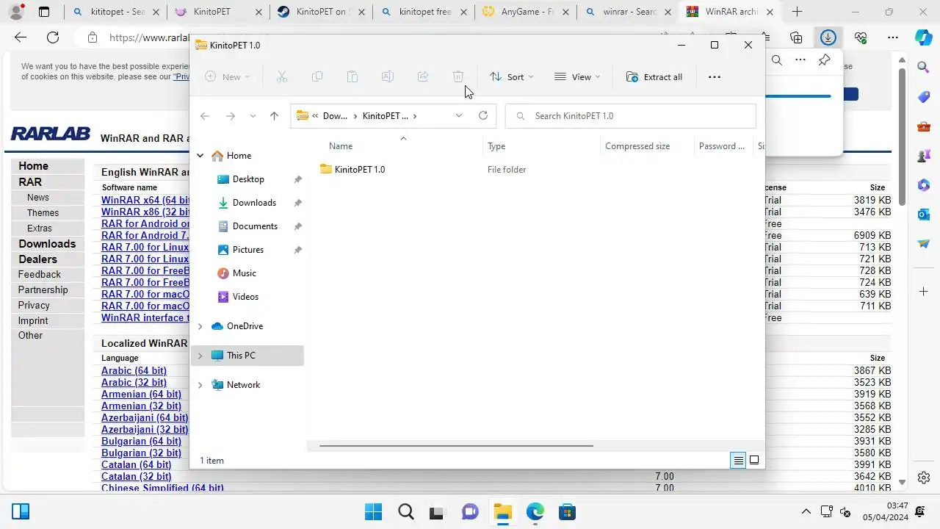Screen dimensions: 940x529
Task: Open the Downloads item in RARLAB menu
Action: [x=47, y=244]
